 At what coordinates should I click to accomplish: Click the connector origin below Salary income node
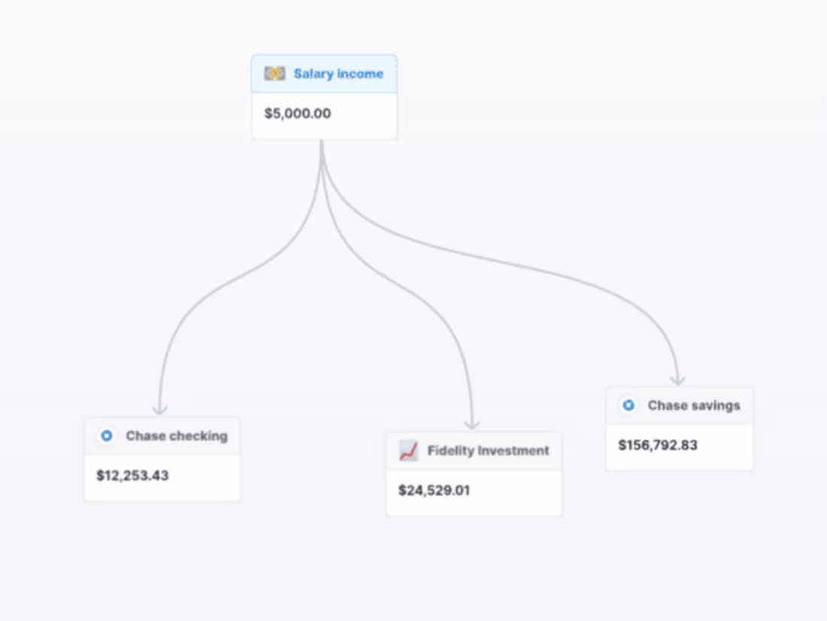click(322, 144)
